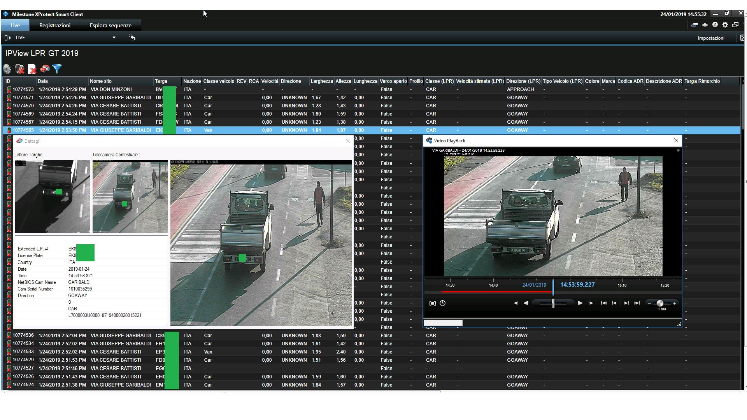Sort by Direzione (LPR) column header
This screenshot has width=747, height=420.
click(523, 81)
